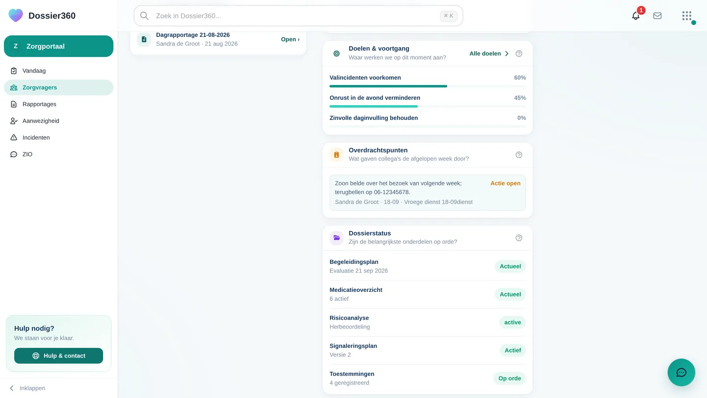Image resolution: width=707 pixels, height=398 pixels.
Task: Click the orange Overdrachtspunten clipboard icon
Action: pyautogui.click(x=336, y=155)
